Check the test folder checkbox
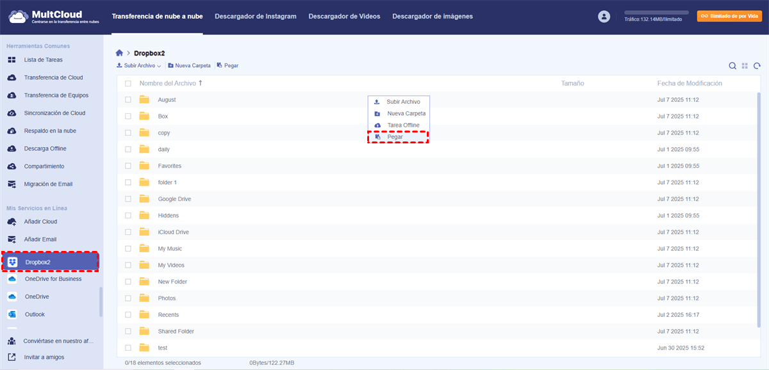This screenshot has width=769, height=370. coord(128,348)
